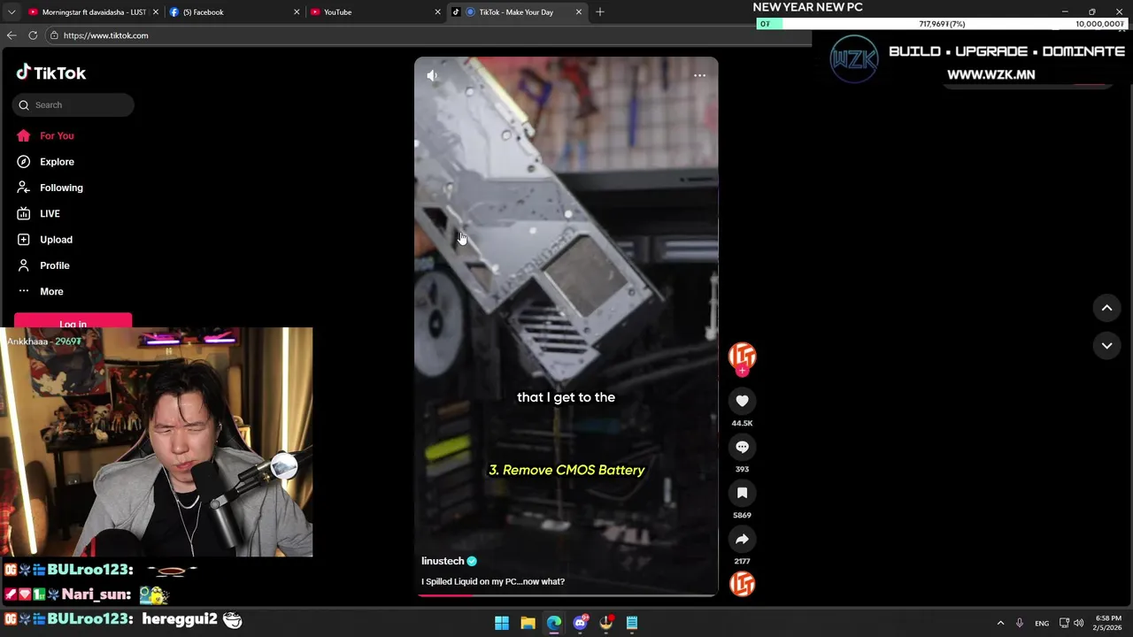
Task: Open the Notepad app on the taskbar
Action: click(632, 623)
